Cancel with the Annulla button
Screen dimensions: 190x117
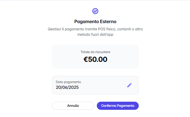73,106
